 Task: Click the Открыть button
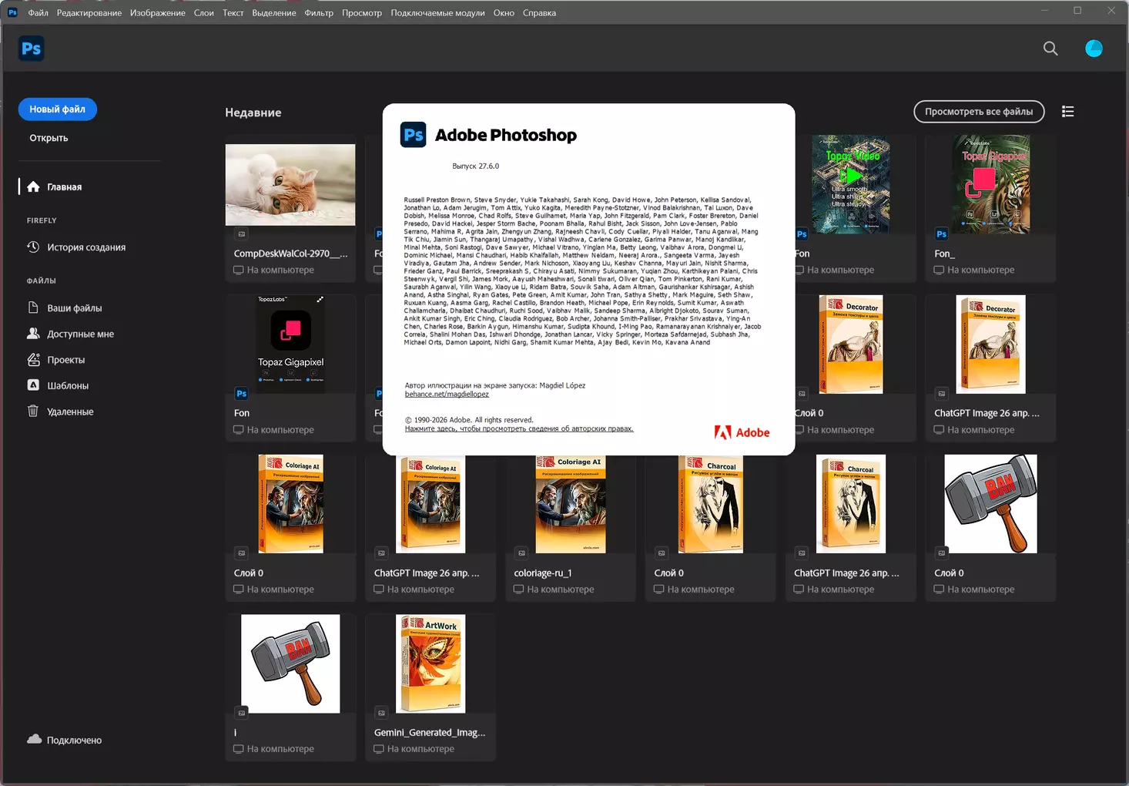pos(49,138)
